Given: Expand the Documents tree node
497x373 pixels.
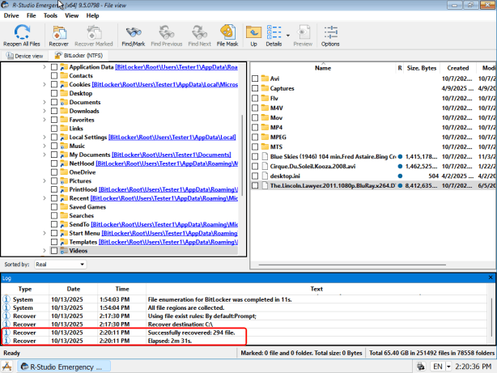Looking at the screenshot, I should click(45, 103).
